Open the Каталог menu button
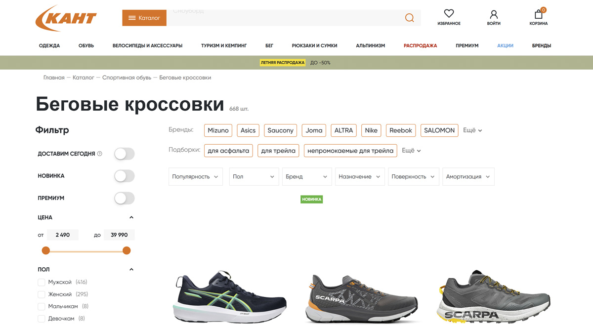Image resolution: width=593 pixels, height=328 pixels. coord(144,18)
